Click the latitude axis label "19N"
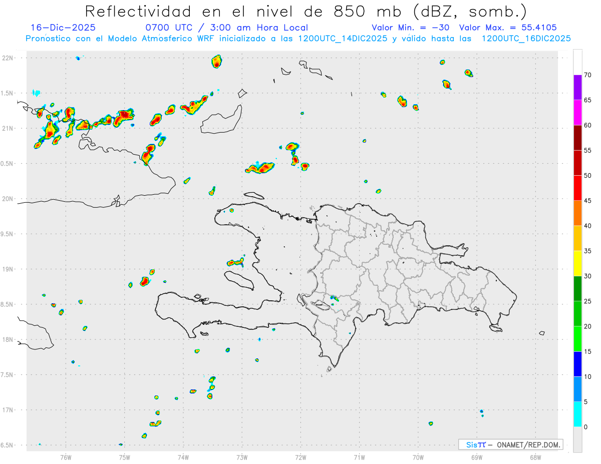The height and width of the screenshot is (464, 601). [8, 269]
